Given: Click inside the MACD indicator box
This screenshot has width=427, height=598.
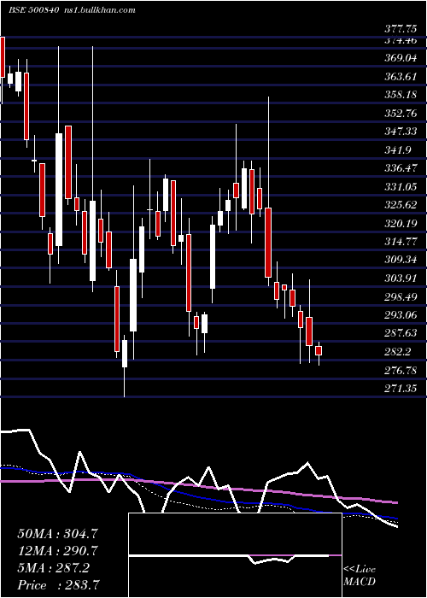Looking at the screenshot, I should 235,555.
